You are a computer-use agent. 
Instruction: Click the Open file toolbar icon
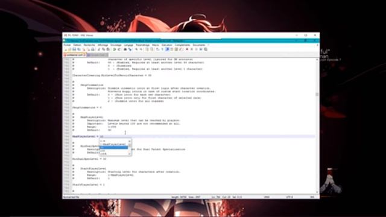(69, 49)
